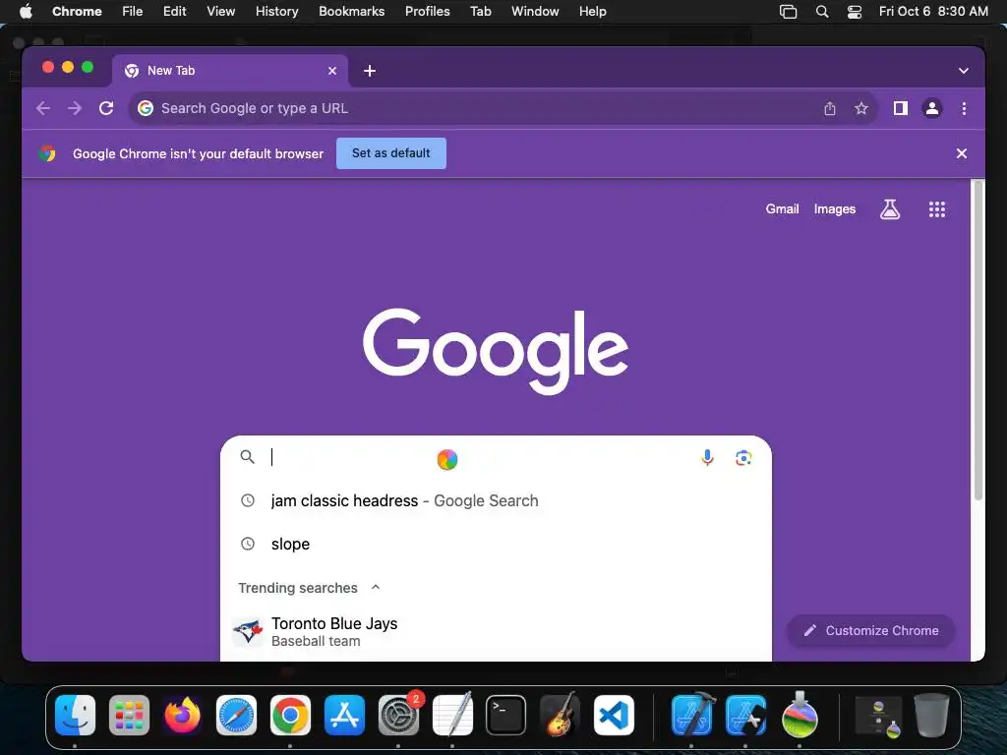The width and height of the screenshot is (1007, 755).
Task: Open the Help menu
Action: click(x=592, y=12)
